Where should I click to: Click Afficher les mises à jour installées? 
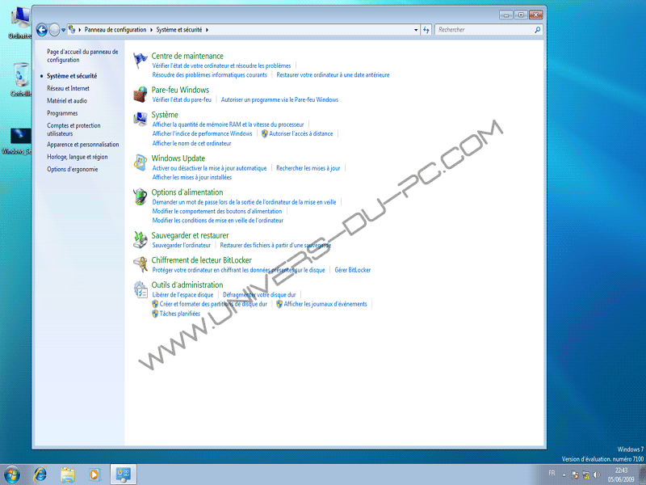(x=192, y=177)
